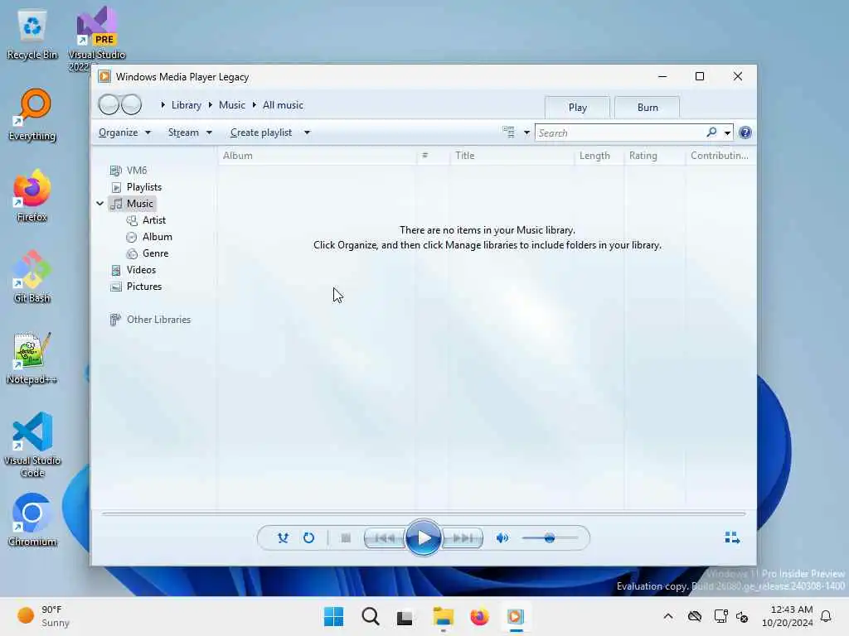The width and height of the screenshot is (849, 636).
Task: Open Firefox from the taskbar
Action: point(479,616)
